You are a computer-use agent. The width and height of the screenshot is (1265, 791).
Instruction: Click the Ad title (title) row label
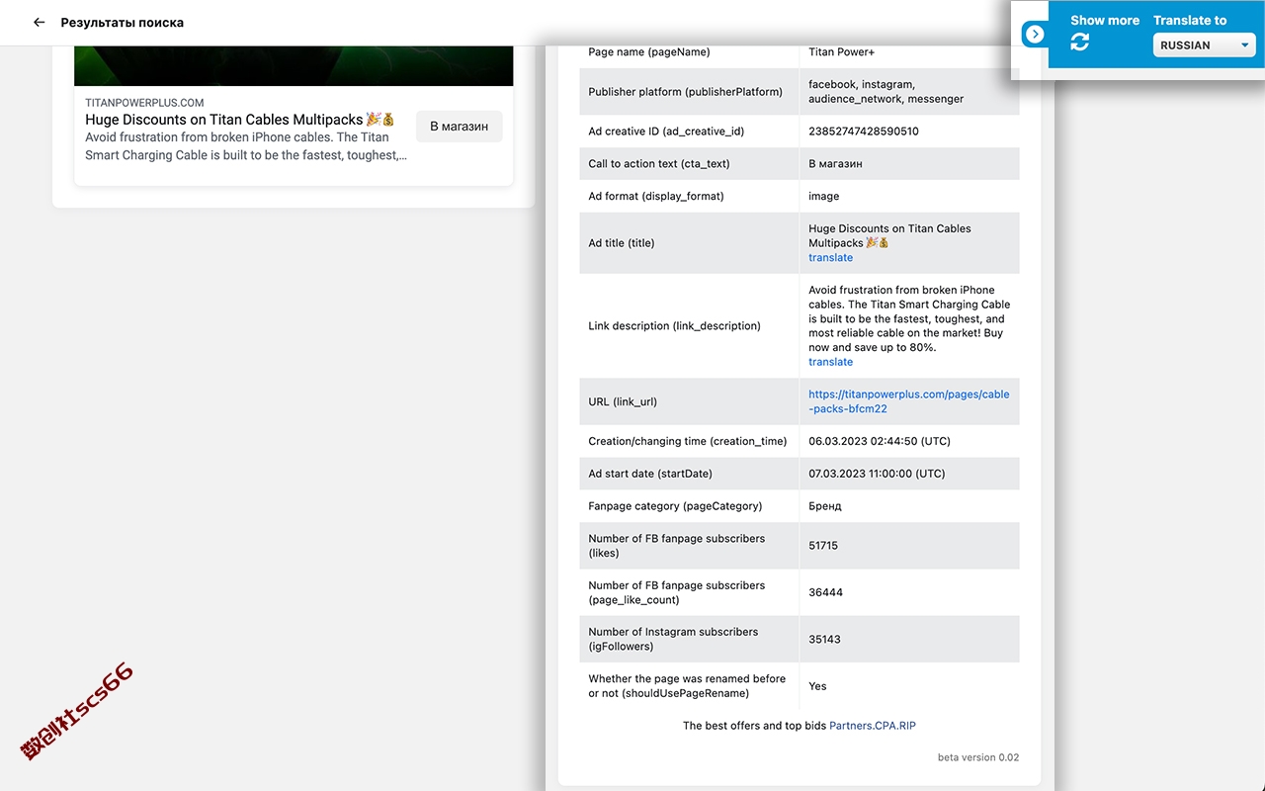pos(622,243)
